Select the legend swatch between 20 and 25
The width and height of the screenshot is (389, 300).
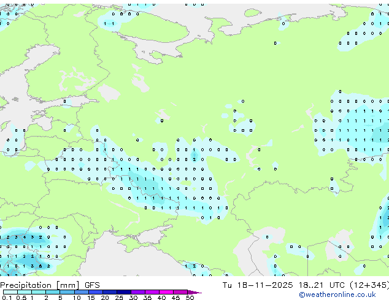tap(110, 292)
